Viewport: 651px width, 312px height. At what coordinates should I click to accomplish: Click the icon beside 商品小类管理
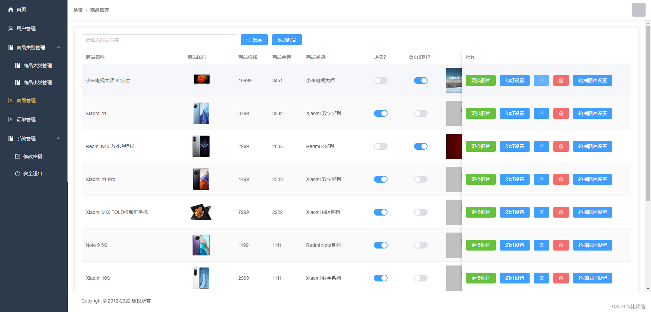point(18,82)
